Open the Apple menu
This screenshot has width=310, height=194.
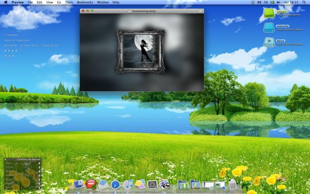click(x=6, y=2)
